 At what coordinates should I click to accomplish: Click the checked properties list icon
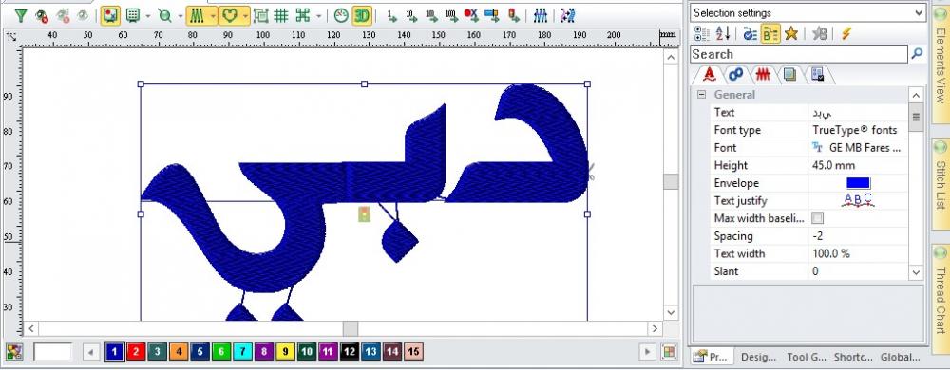point(750,34)
